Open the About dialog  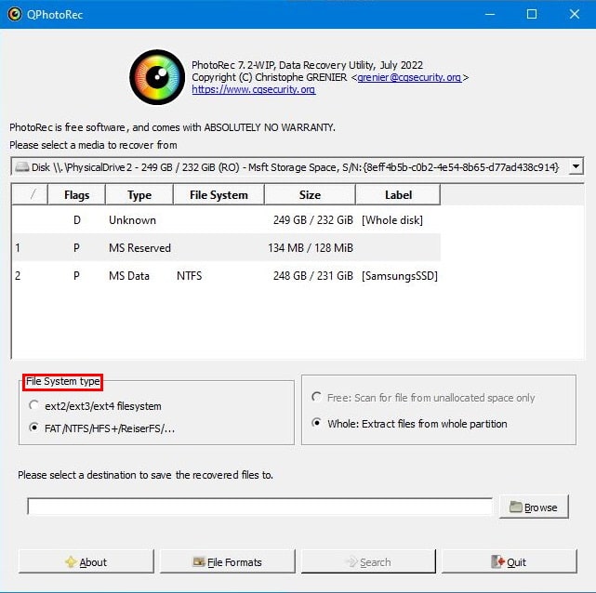tap(86, 561)
